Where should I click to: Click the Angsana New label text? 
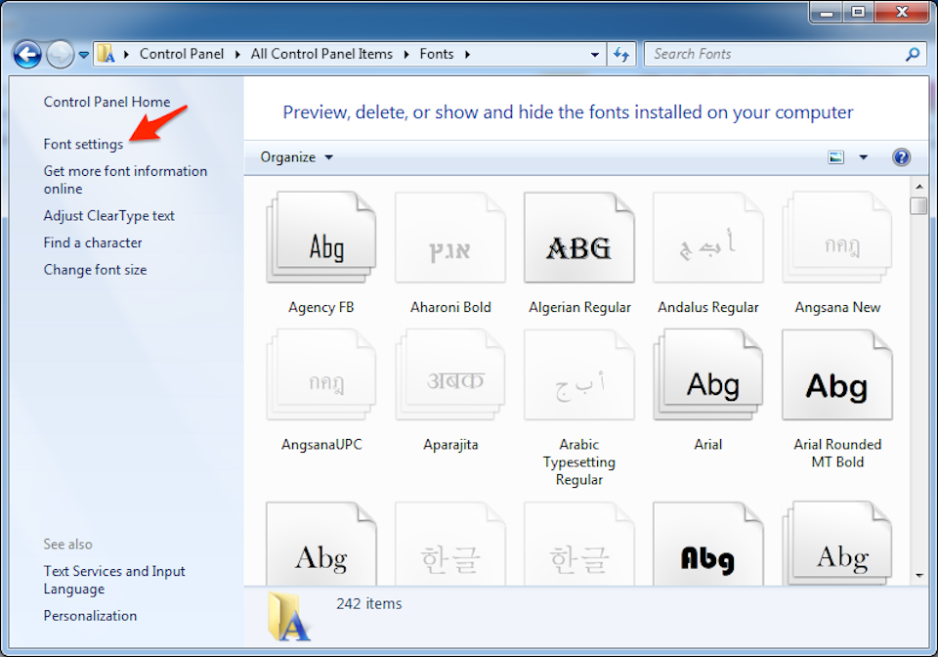click(837, 308)
